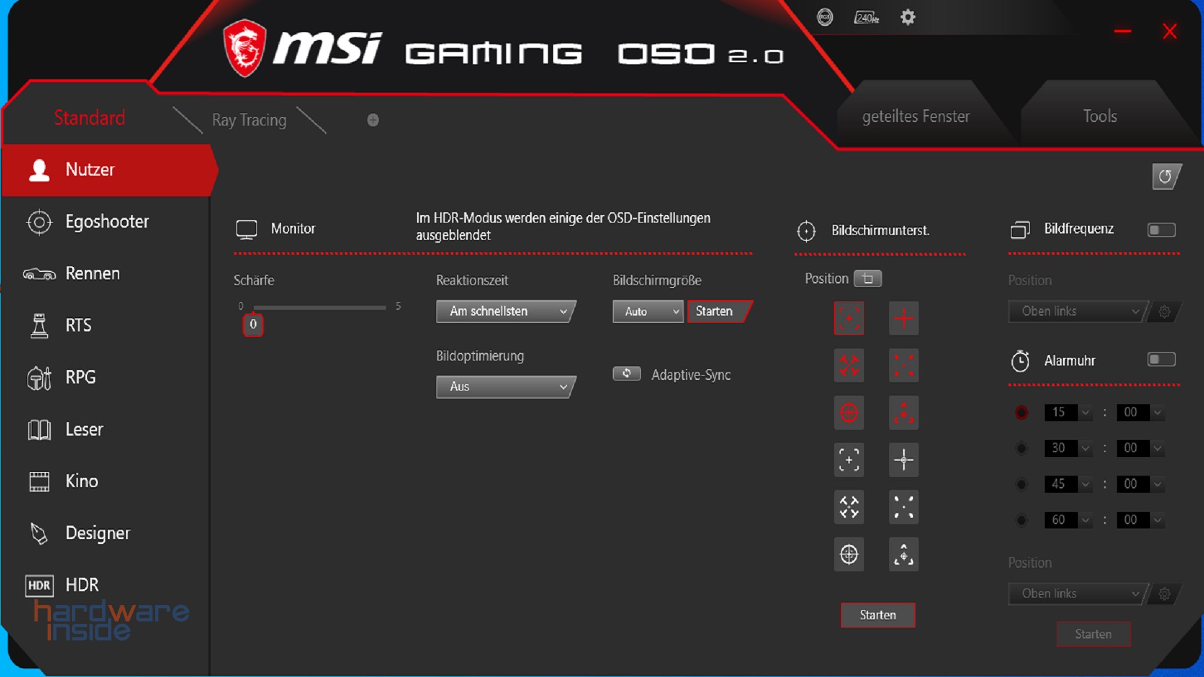Select white four-corner dots crosshair

tap(904, 506)
